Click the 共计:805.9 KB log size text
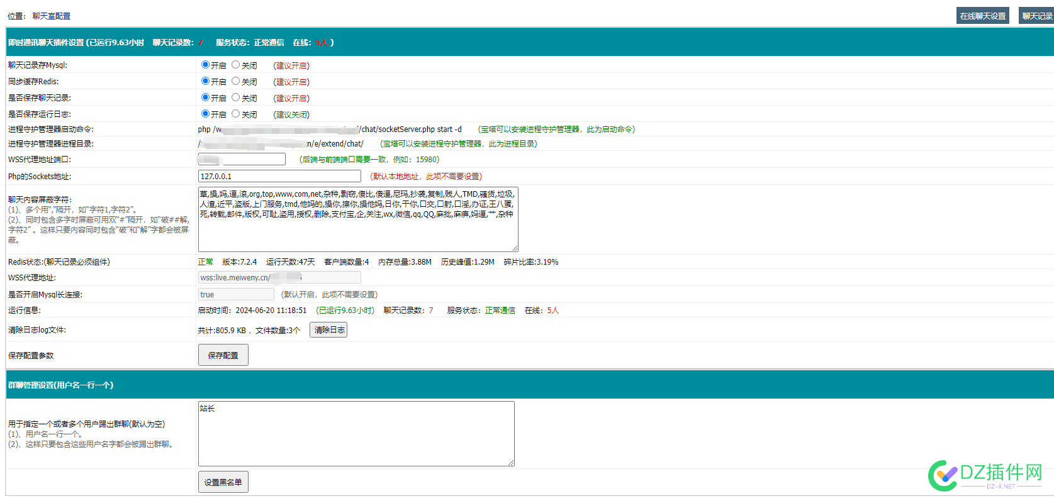Viewport: 1054px width, 501px height. pos(222,330)
